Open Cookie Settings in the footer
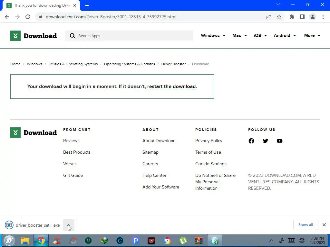The height and width of the screenshot is (247, 330). click(x=211, y=164)
